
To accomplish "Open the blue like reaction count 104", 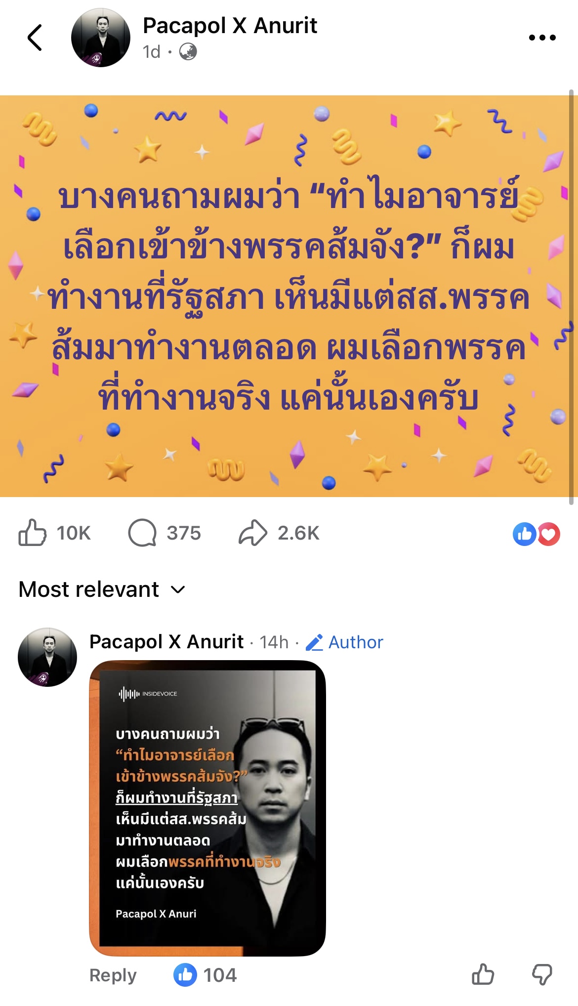I will click(x=205, y=975).
